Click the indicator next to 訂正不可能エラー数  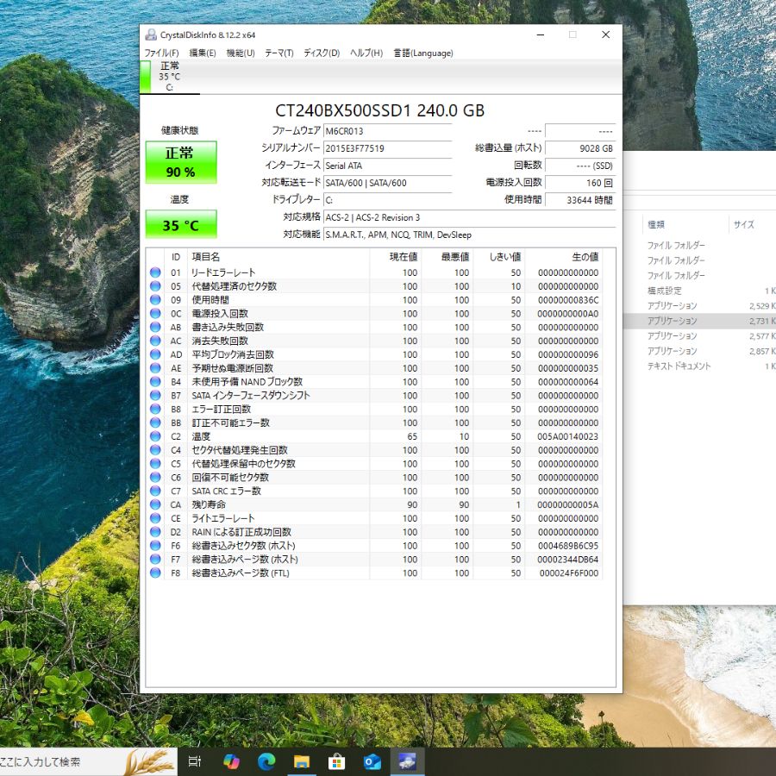click(x=156, y=422)
